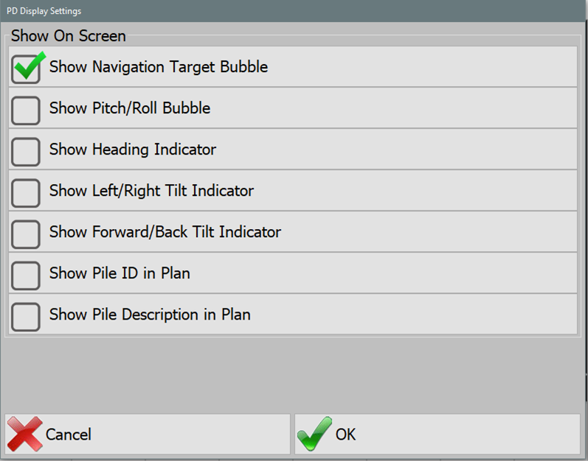Viewport: 588px width, 461px height.
Task: Turn on Show Left/Right Tilt Indicator checkbox
Action: (27, 191)
